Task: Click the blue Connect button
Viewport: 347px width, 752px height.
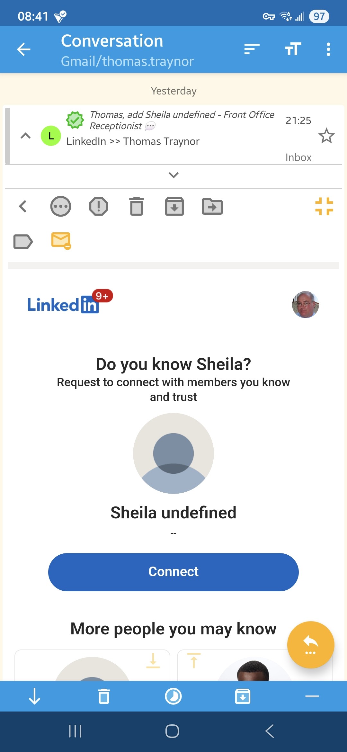Action: [x=173, y=572]
